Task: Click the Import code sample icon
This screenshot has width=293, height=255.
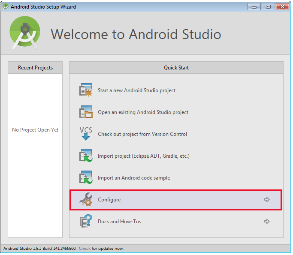Action: pyautogui.click(x=86, y=177)
